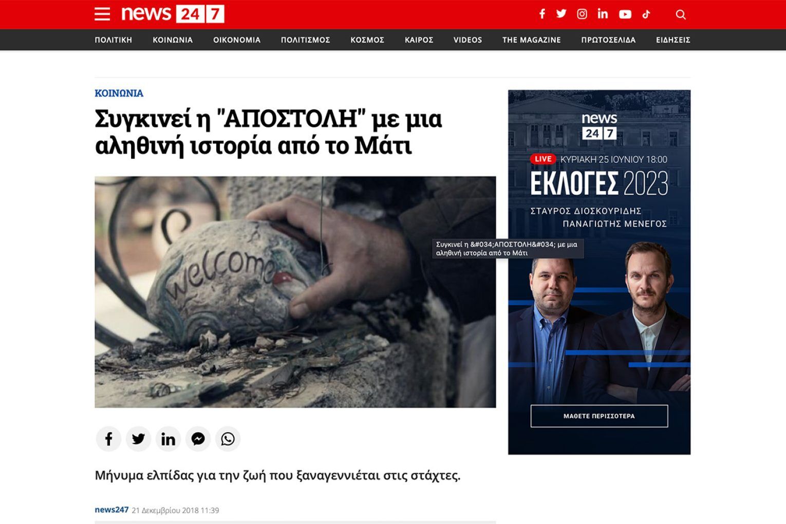Click the search magnifier icon

click(681, 14)
